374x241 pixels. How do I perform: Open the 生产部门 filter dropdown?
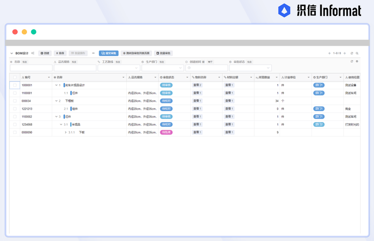point(163,68)
